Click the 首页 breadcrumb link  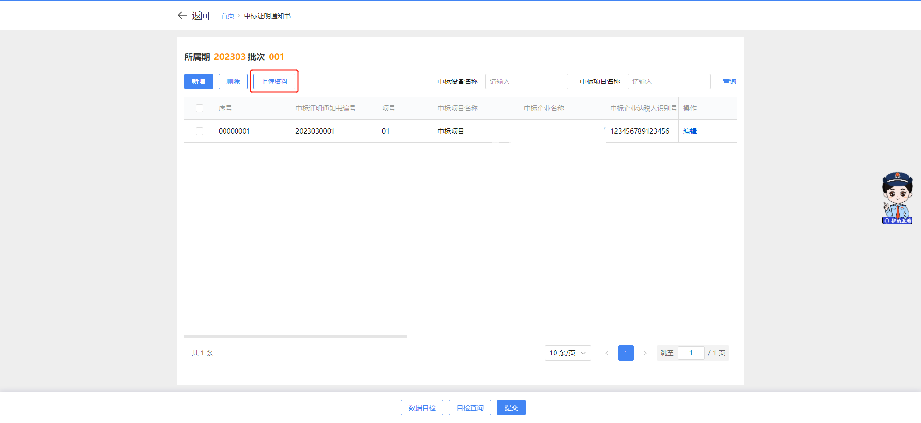227,16
